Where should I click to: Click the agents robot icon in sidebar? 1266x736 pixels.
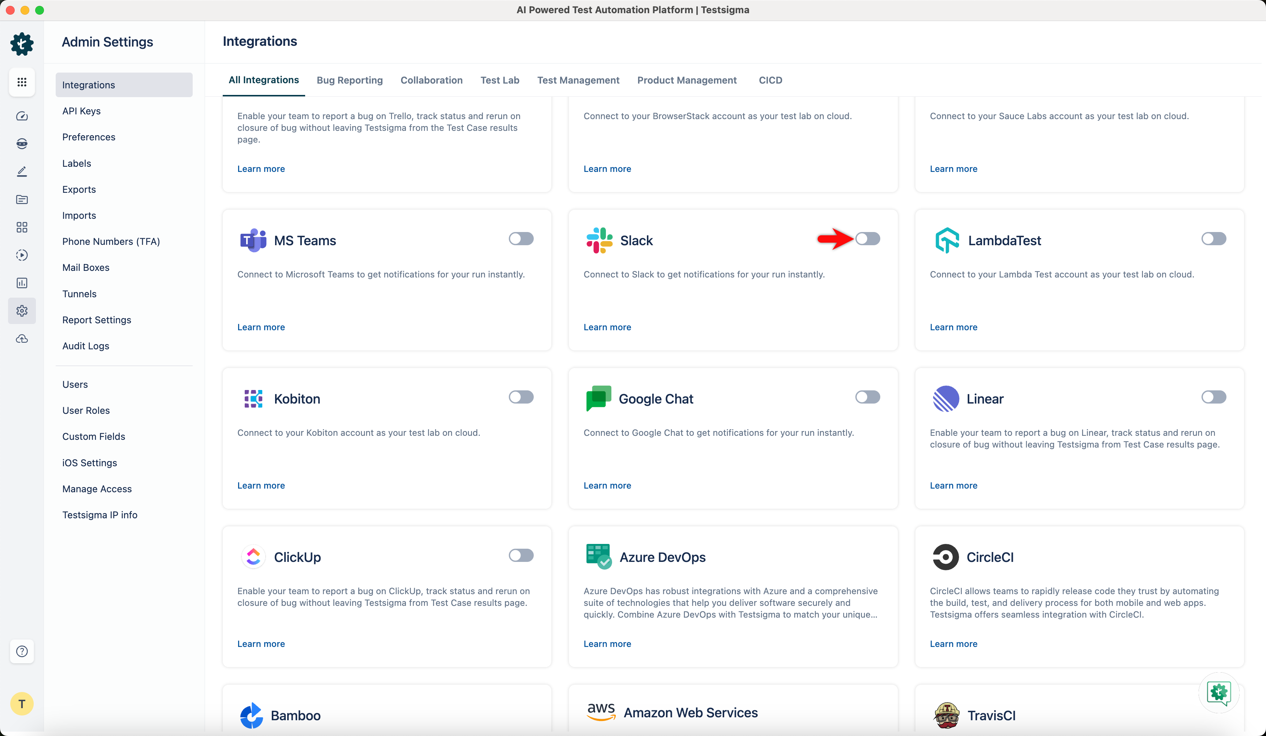pos(22,143)
